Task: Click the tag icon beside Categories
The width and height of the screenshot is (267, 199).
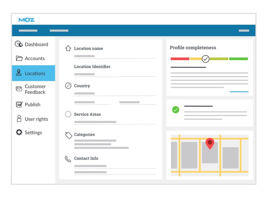Action: point(68,135)
